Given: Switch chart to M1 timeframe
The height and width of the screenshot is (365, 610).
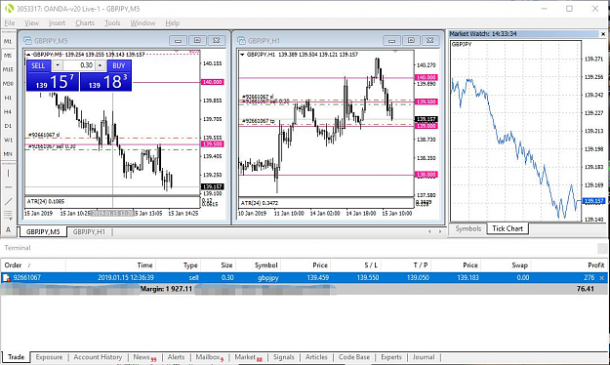Looking at the screenshot, I should (8, 41).
